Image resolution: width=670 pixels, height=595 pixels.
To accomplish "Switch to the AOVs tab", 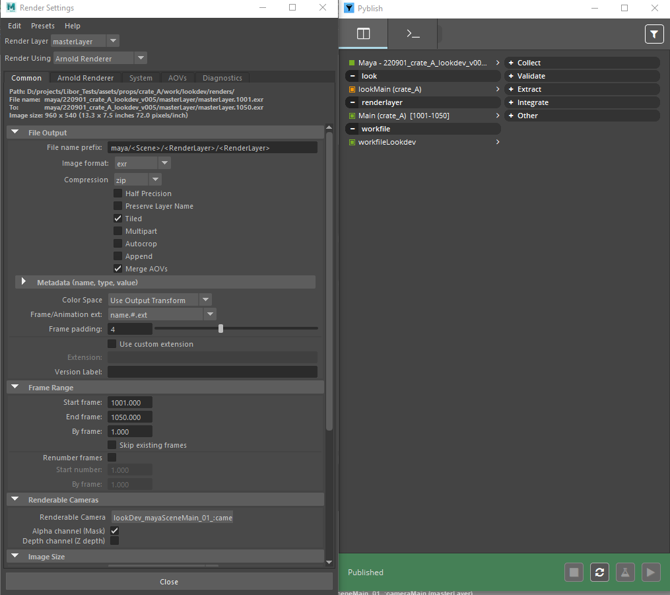I will 178,78.
